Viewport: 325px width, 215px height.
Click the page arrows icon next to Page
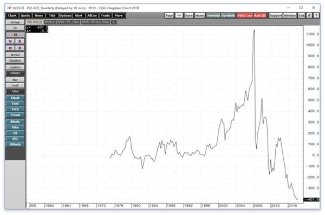(x=179, y=16)
